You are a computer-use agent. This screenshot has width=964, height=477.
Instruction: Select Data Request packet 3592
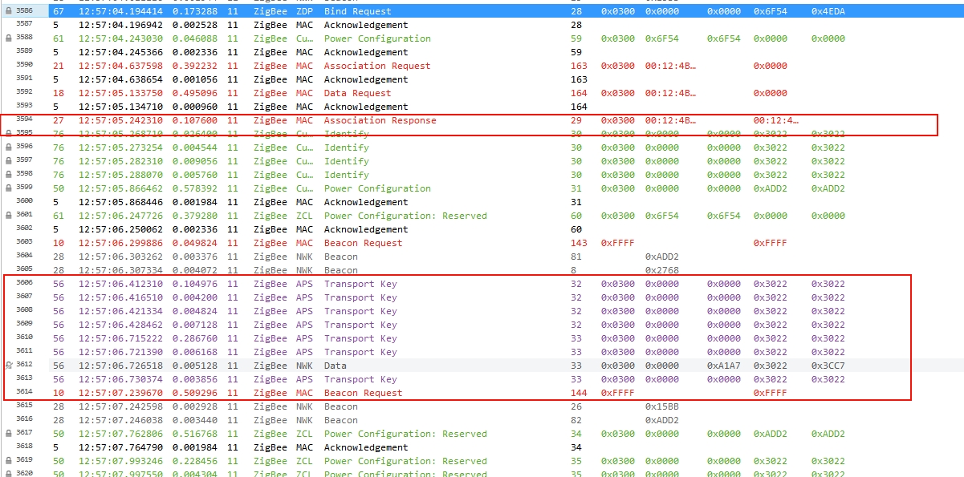pos(482,93)
